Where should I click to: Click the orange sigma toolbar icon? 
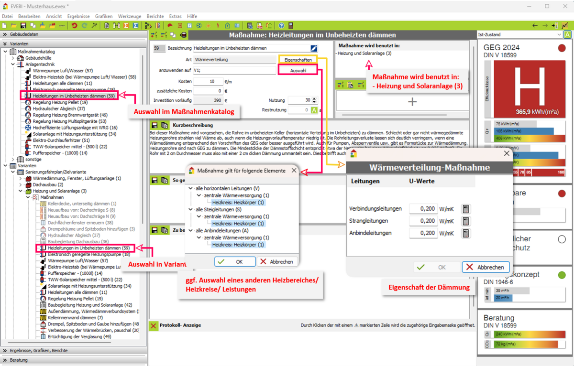click(x=126, y=25)
